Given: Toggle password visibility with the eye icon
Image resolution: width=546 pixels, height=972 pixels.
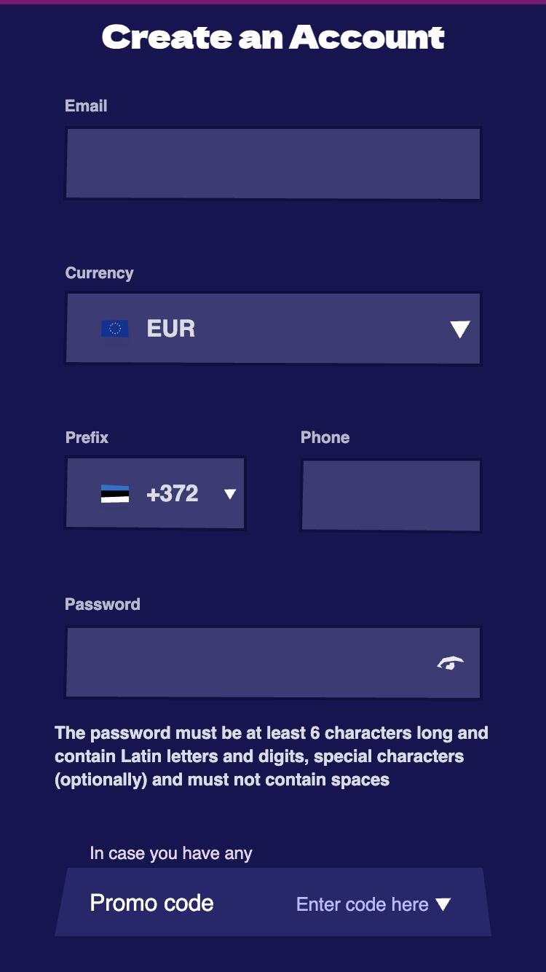Looking at the screenshot, I should point(451,663).
